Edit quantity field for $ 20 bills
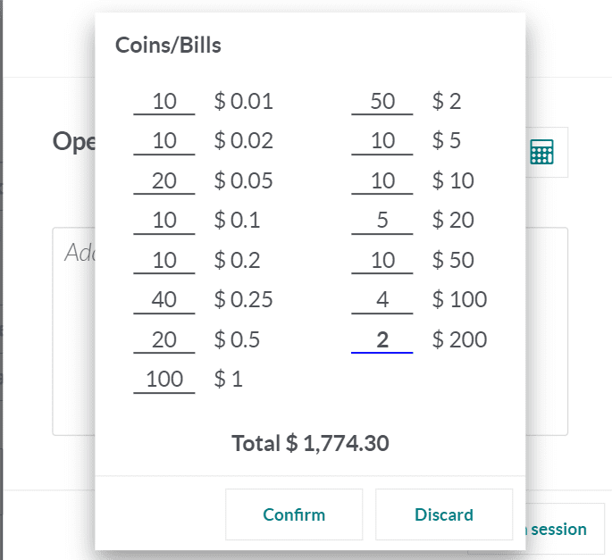Viewport: 612px width, 560px height. (x=382, y=221)
